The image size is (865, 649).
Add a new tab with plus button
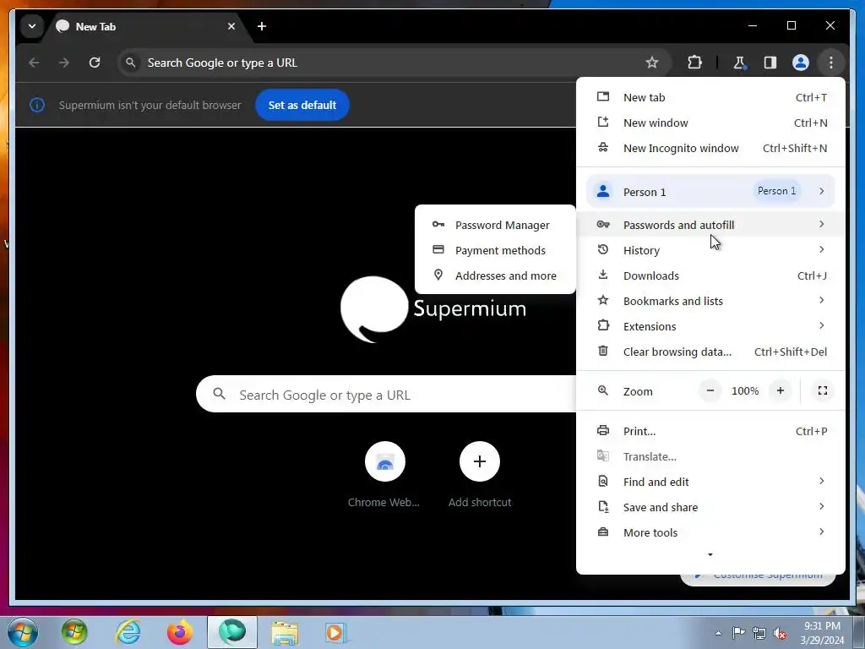pyautogui.click(x=262, y=26)
